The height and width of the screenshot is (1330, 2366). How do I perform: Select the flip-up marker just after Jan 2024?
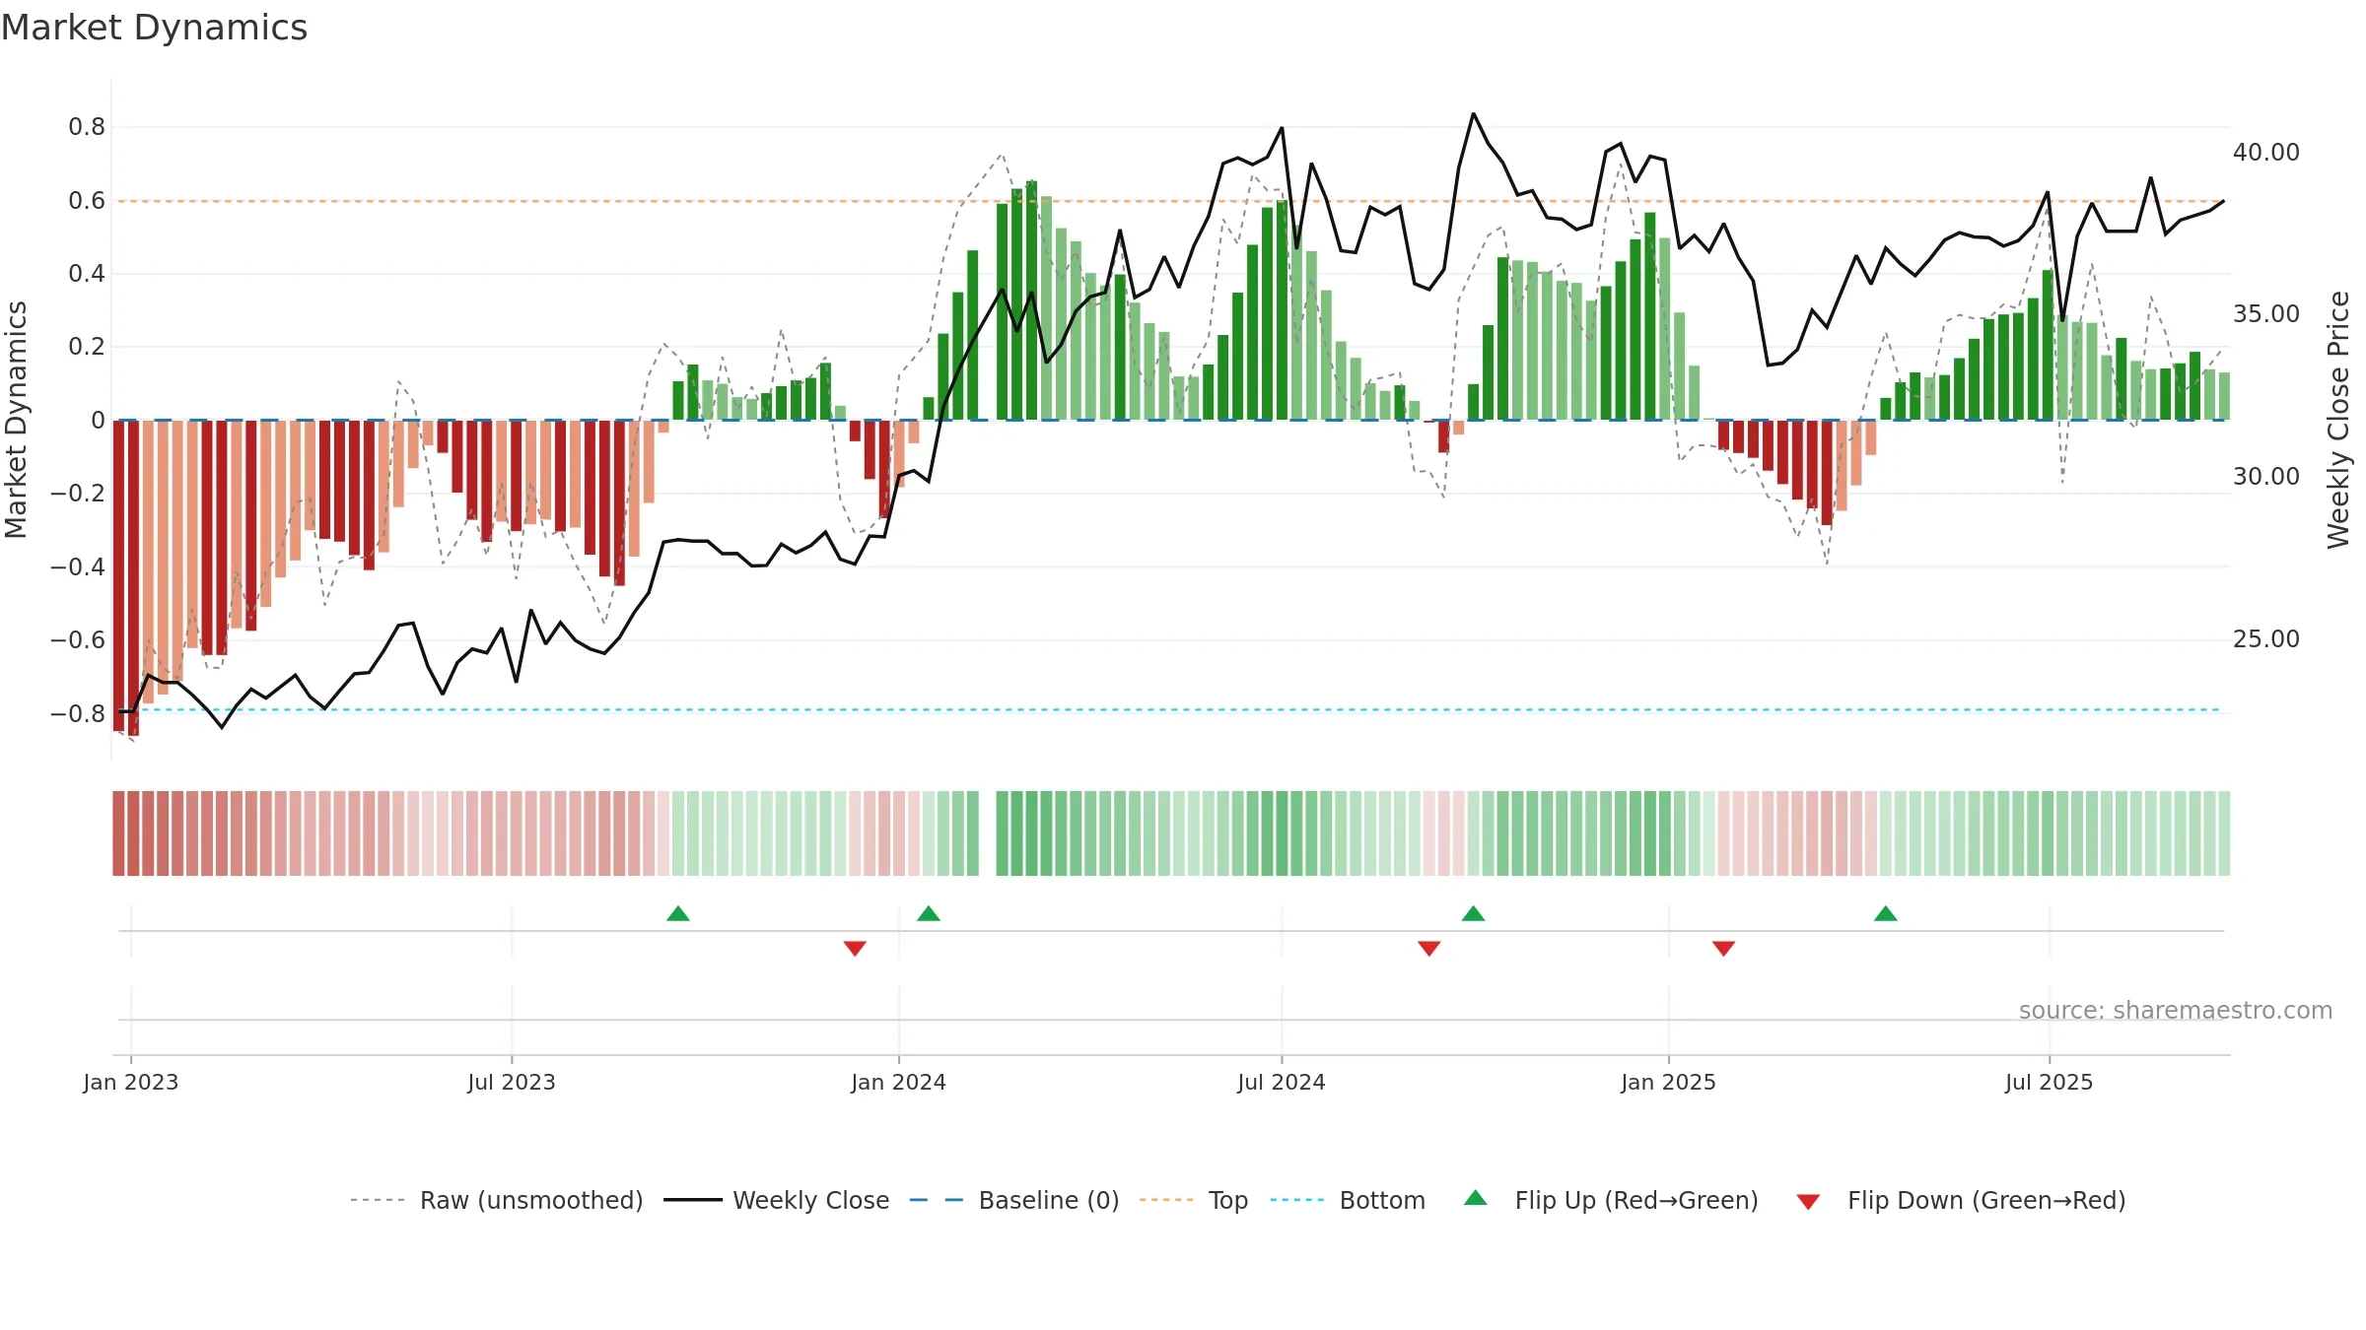pos(929,913)
